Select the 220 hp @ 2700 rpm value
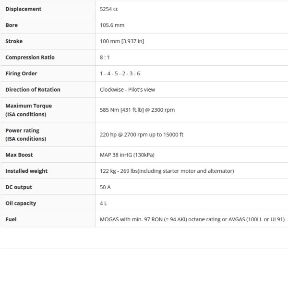Viewport: 288px width, 288px height. click(142, 135)
